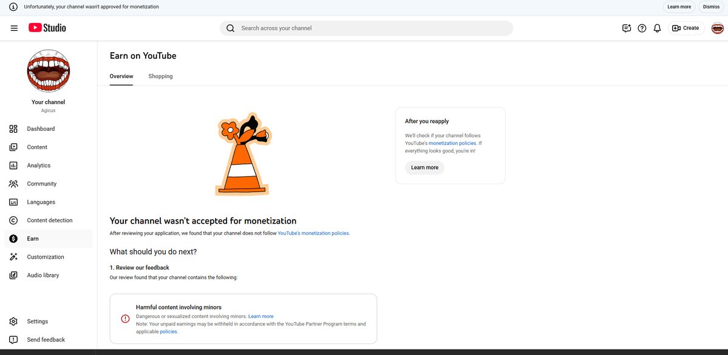The width and height of the screenshot is (728, 355).
Task: Focus the 'Search across your channel' field
Action: click(366, 28)
